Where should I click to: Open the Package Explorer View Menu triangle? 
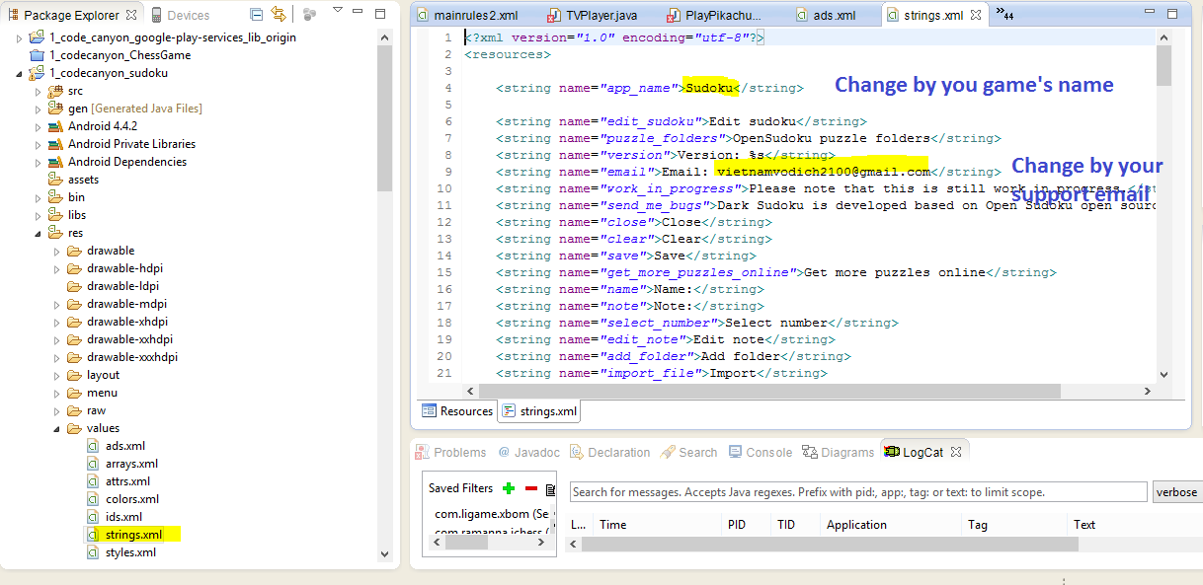coord(338,11)
